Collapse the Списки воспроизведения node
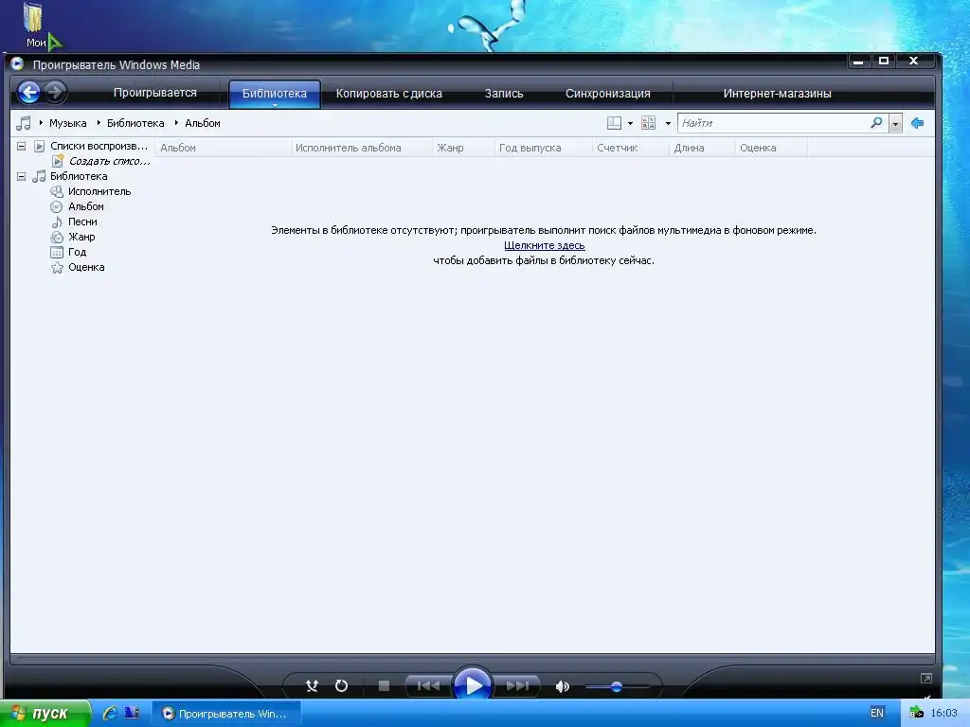Image resolution: width=970 pixels, height=727 pixels. click(21, 146)
